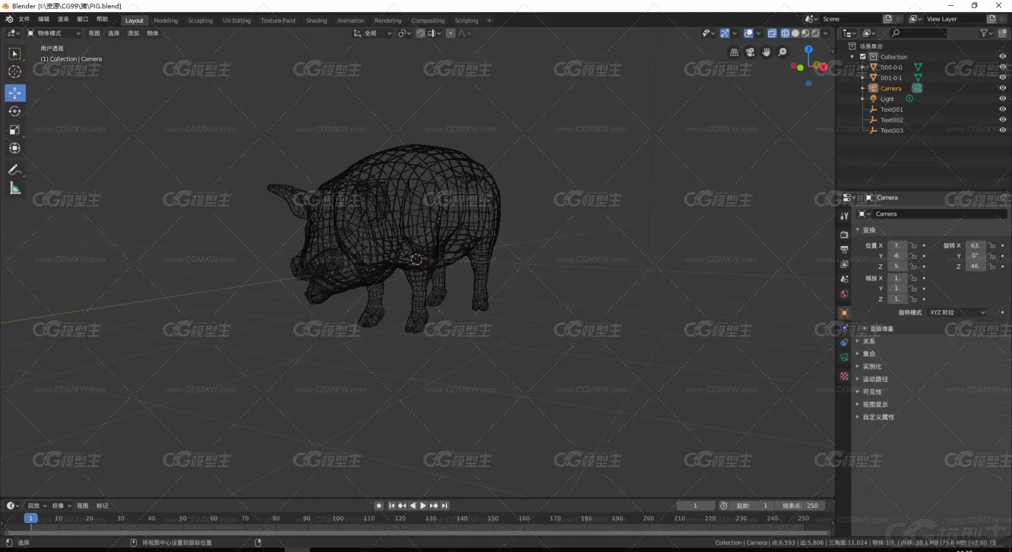The width and height of the screenshot is (1012, 552).
Task: Open the Tool properties tab
Action: [844, 216]
